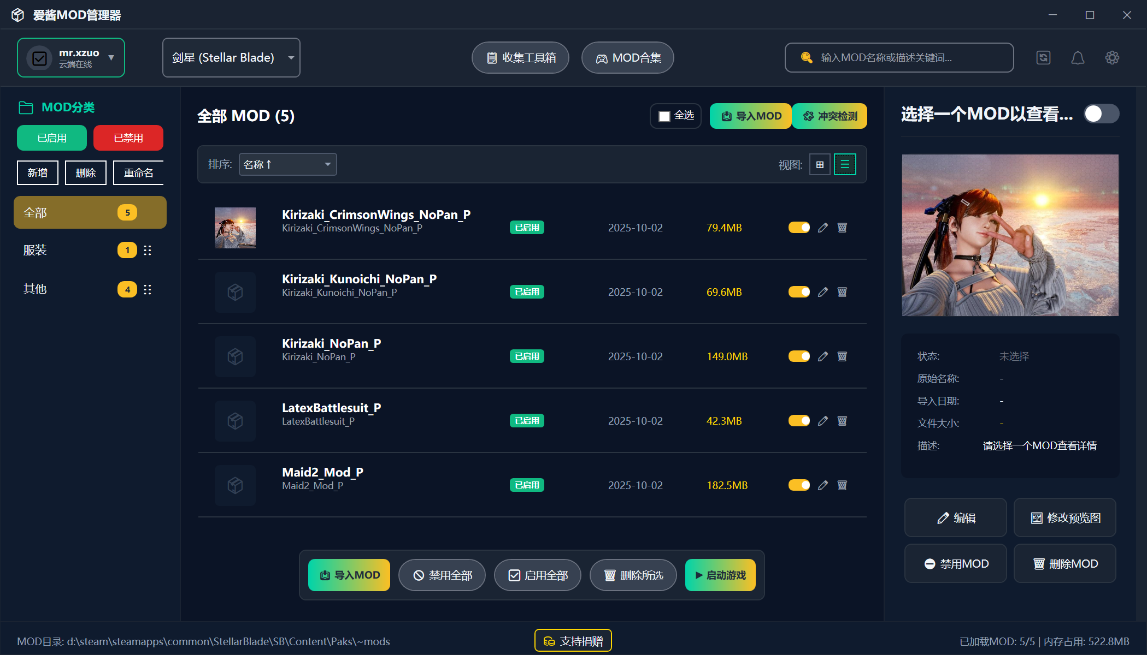Image resolution: width=1147 pixels, height=655 pixels.
Task: Open the 名称 sort order dropdown
Action: coord(287,164)
